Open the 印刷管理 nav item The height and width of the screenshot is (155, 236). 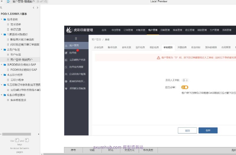[165, 30]
